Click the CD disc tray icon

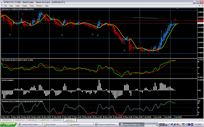(x=180, y=124)
